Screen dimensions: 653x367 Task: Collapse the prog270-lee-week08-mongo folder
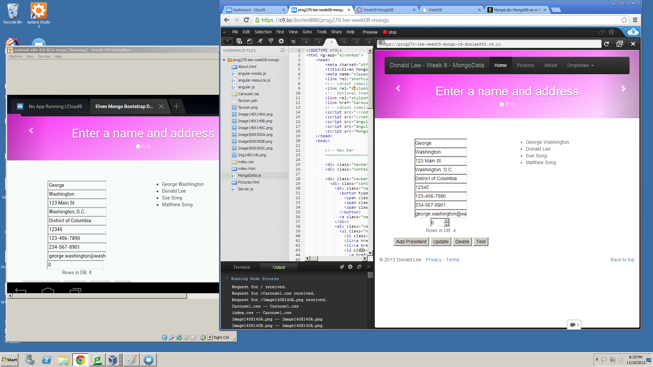click(224, 60)
